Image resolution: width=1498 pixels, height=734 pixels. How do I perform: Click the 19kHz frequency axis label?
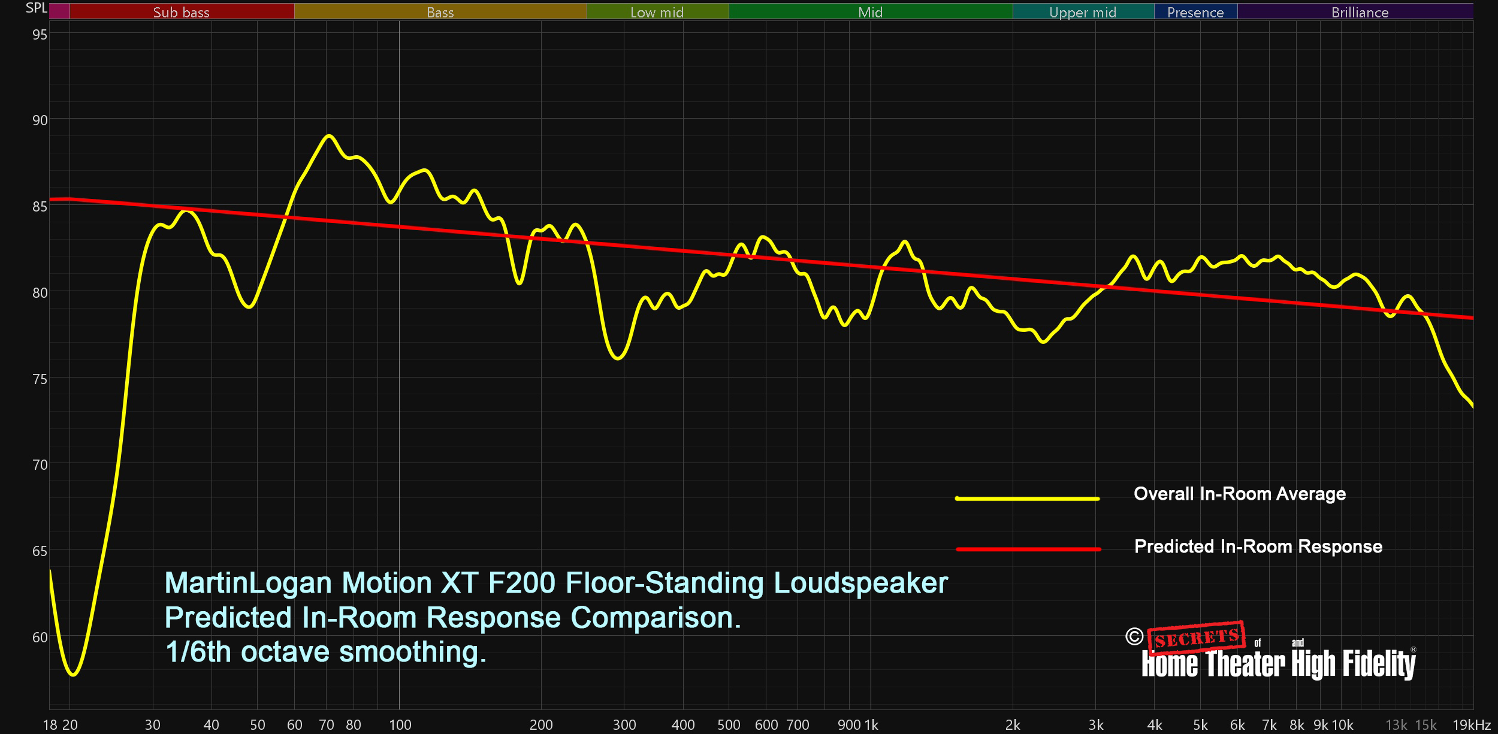tap(1472, 725)
